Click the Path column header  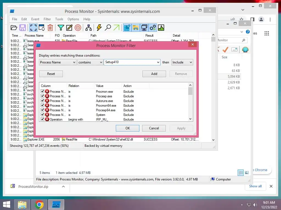[116, 36]
